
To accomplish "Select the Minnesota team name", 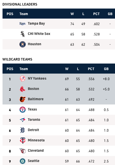I will click(36, 140).
